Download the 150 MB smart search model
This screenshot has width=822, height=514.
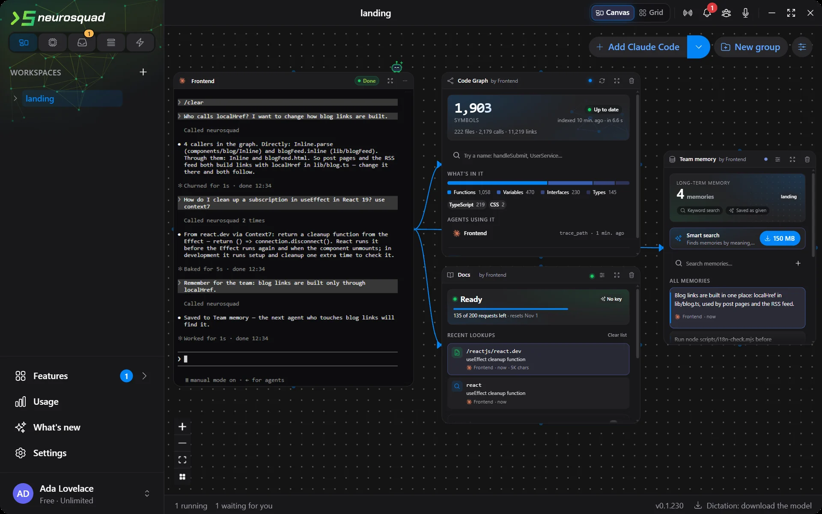point(780,239)
